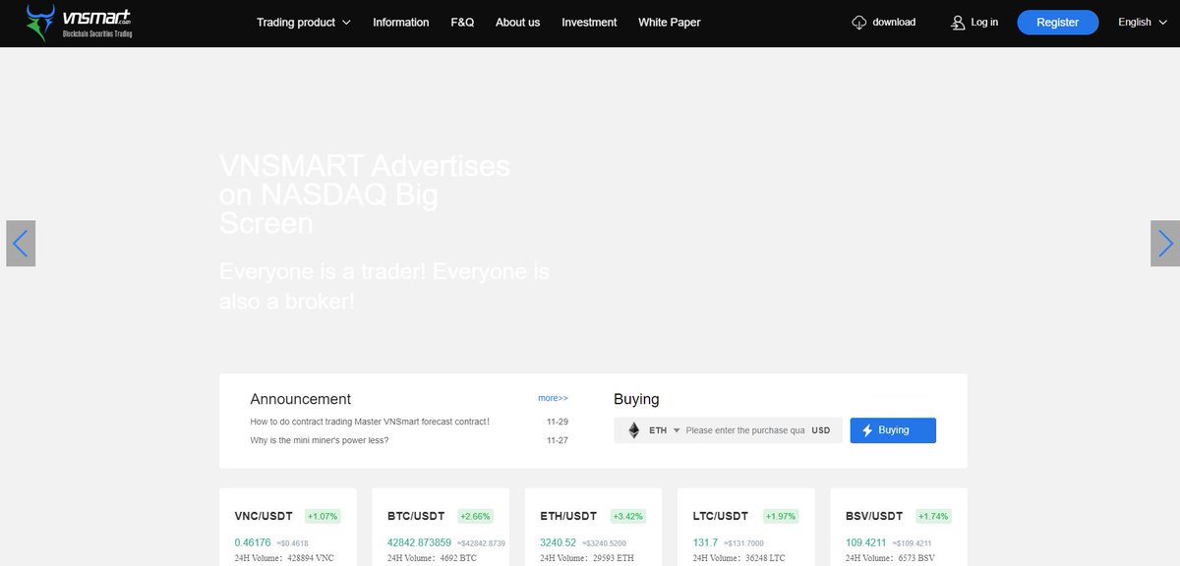This screenshot has width=1180, height=566.
Task: Open English language dropdown
Action: click(1142, 23)
